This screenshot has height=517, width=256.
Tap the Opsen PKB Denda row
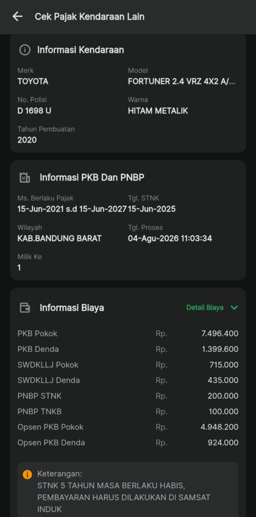(128, 442)
